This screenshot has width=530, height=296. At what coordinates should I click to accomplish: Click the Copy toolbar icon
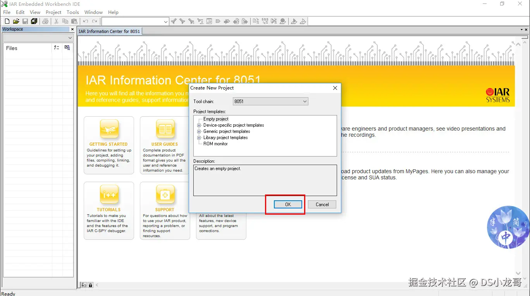pos(65,21)
